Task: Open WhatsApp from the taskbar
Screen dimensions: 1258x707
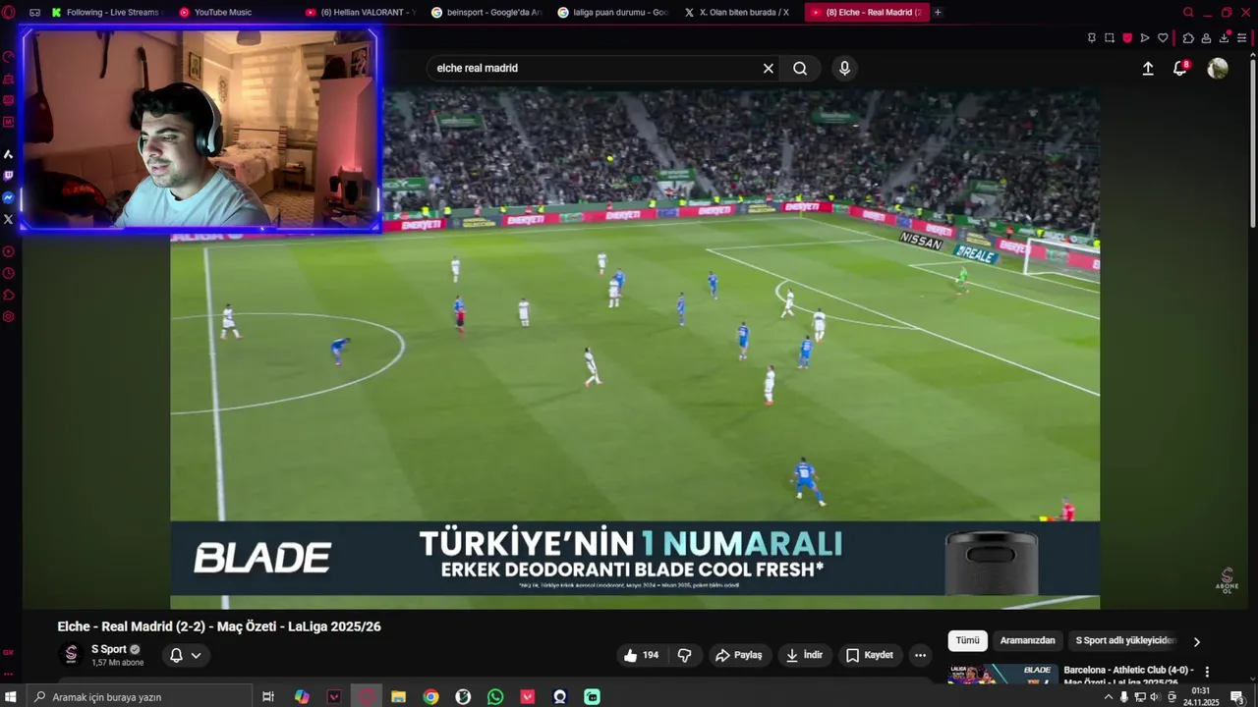Action: pos(495,697)
